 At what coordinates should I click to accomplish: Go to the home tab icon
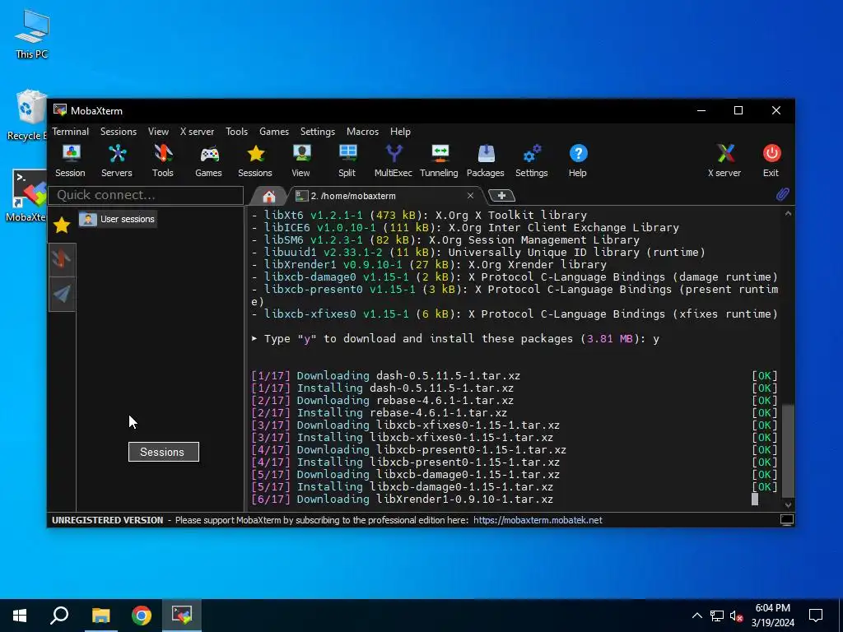coord(269,196)
